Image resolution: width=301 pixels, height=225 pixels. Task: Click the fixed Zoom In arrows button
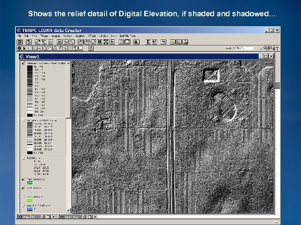pos(99,42)
